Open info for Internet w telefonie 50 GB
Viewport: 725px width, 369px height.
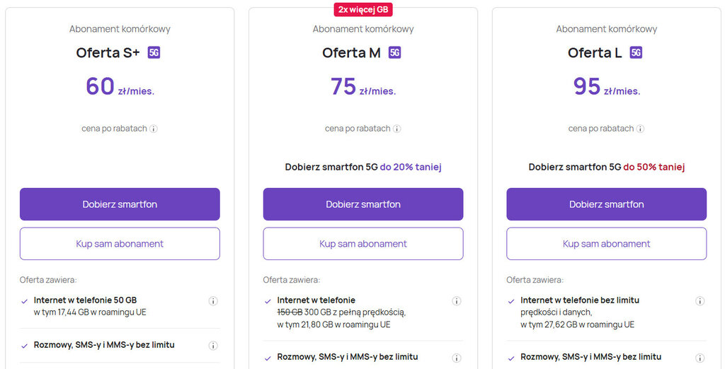[213, 301]
